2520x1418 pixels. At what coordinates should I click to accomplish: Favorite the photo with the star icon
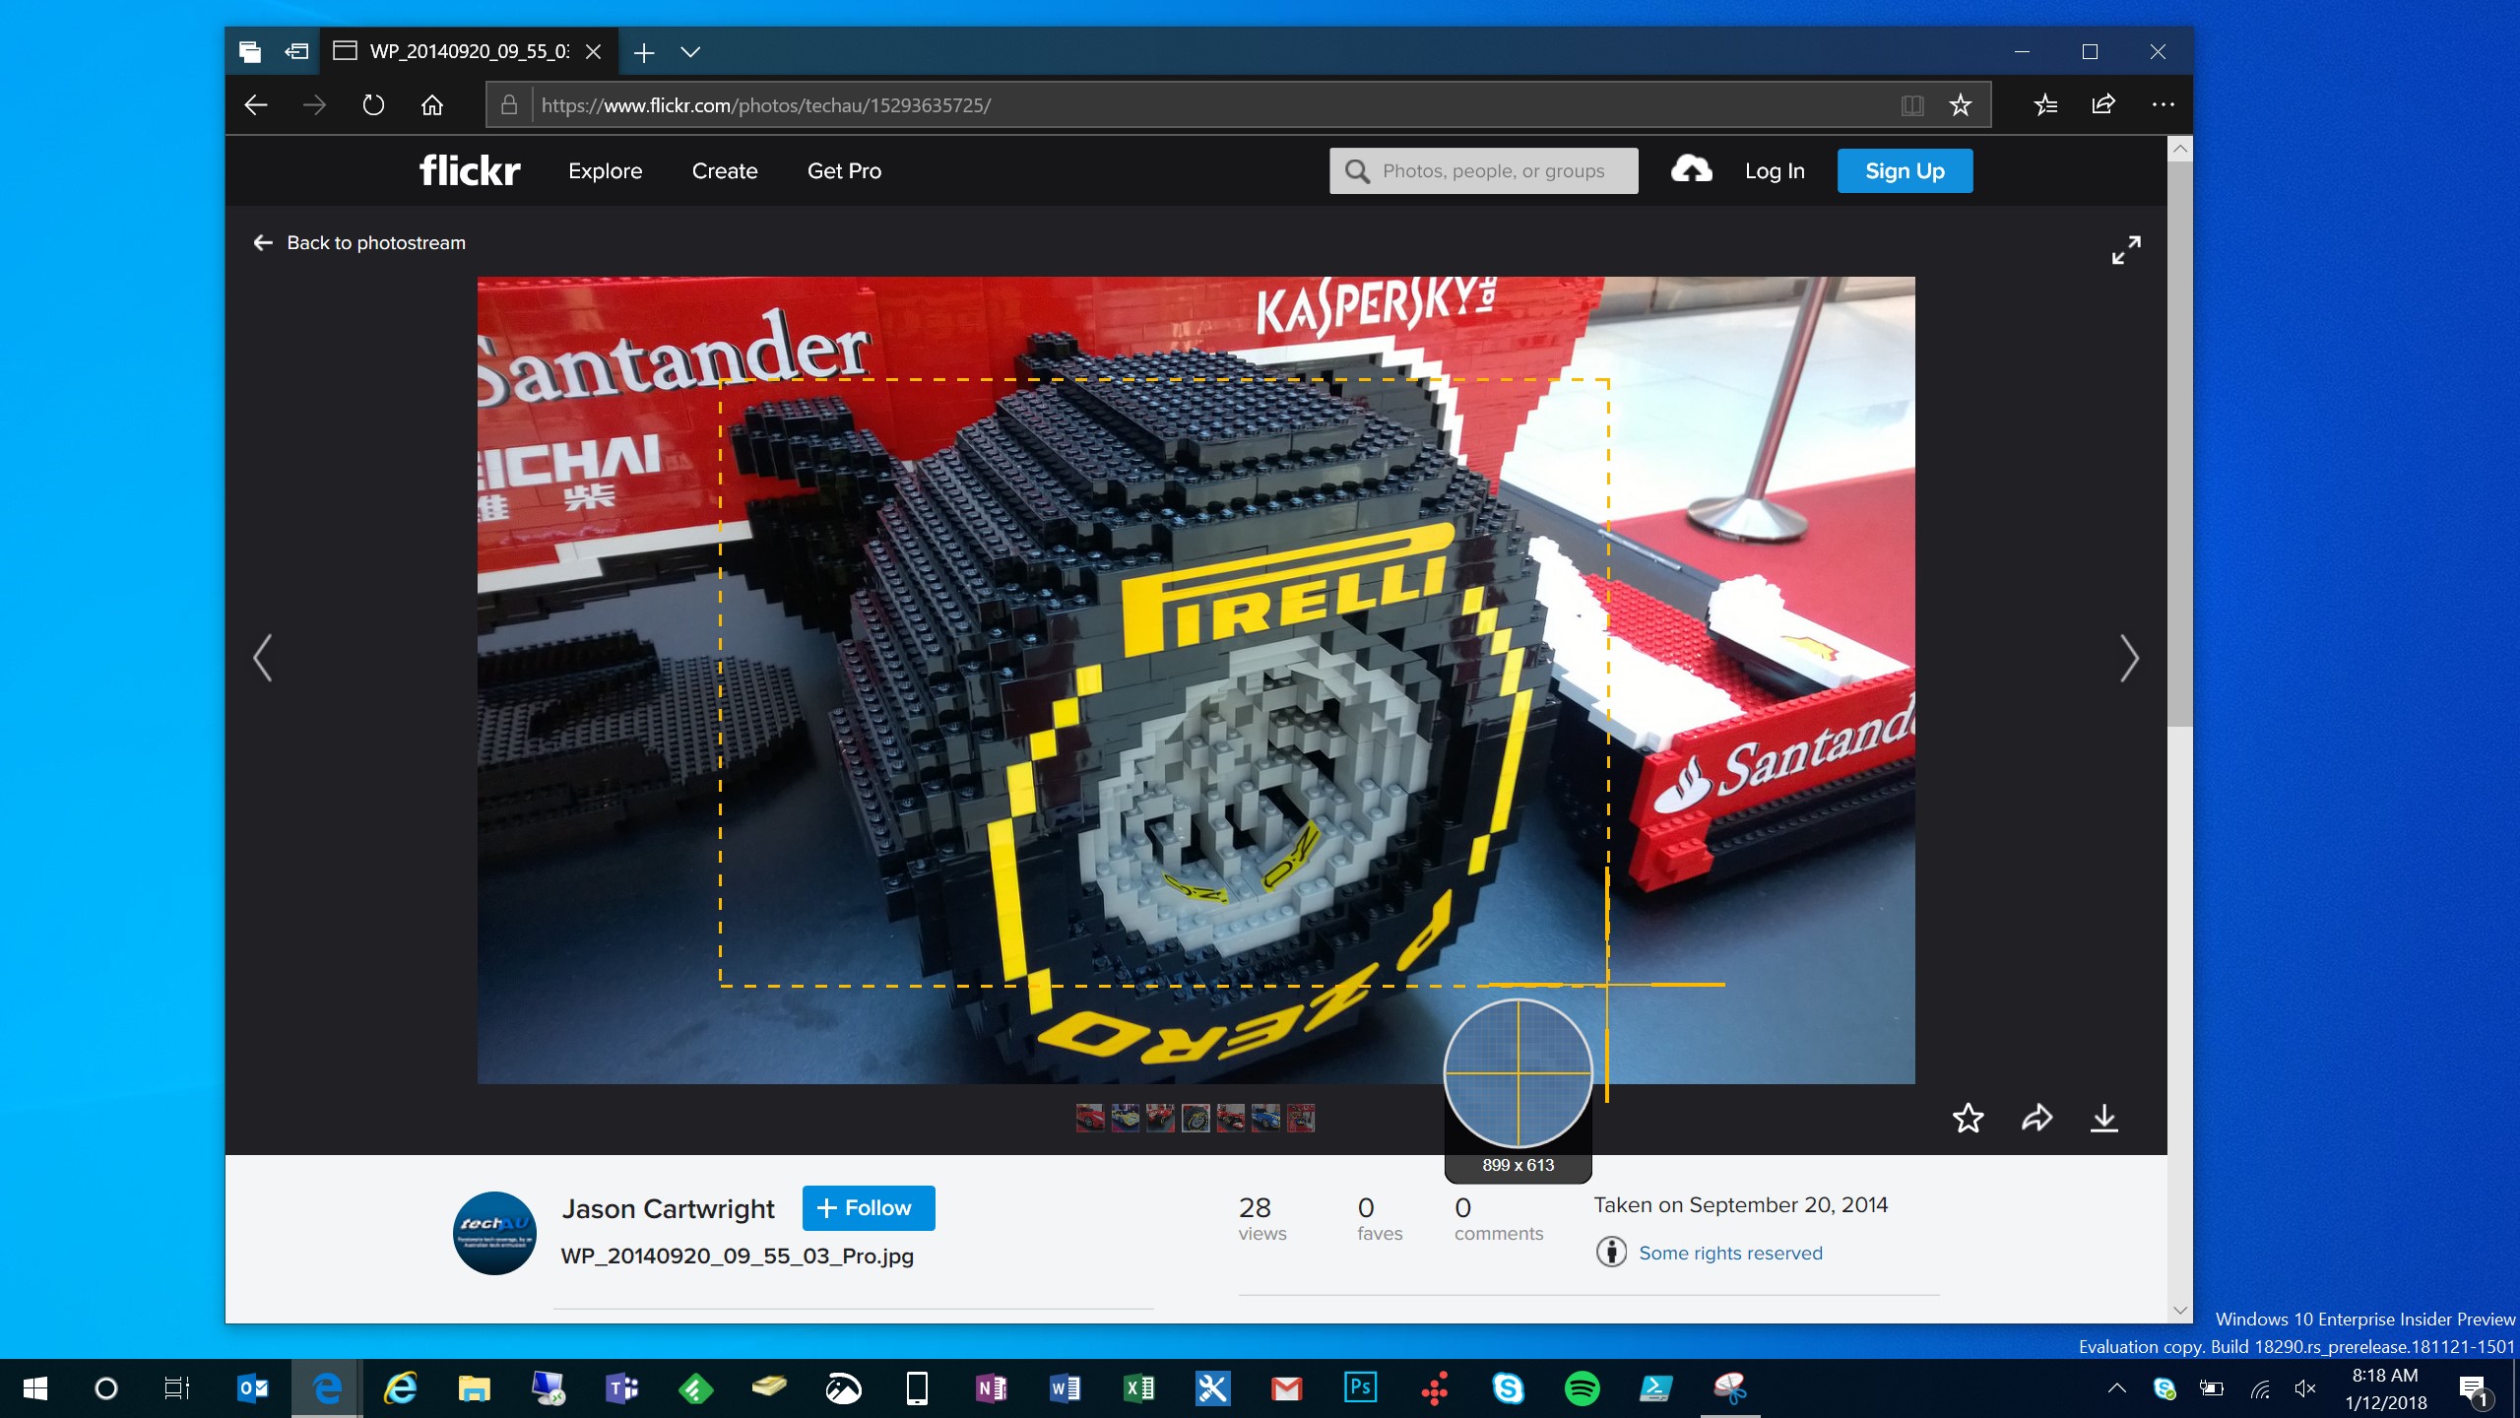click(1968, 1119)
